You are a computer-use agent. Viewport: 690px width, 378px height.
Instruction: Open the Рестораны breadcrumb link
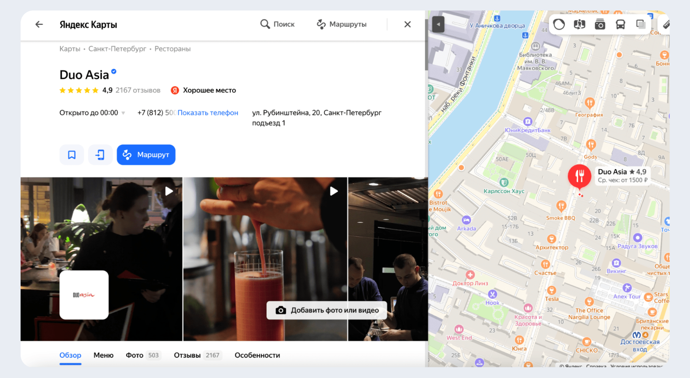172,49
